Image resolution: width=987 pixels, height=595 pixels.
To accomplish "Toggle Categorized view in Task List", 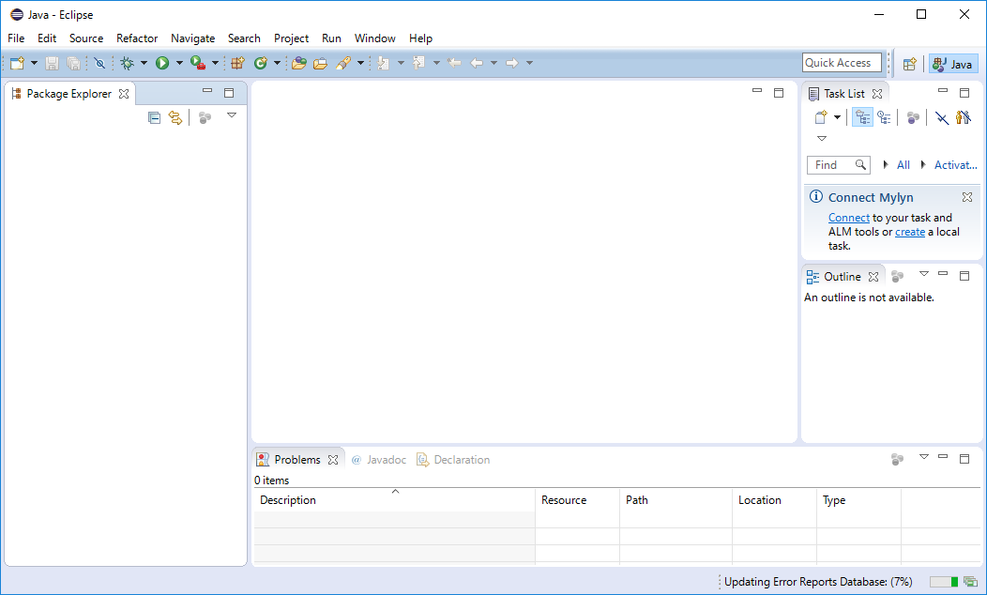I will (862, 117).
